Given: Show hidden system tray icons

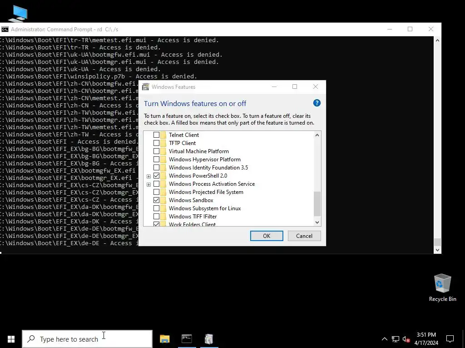Looking at the screenshot, I should (384, 339).
